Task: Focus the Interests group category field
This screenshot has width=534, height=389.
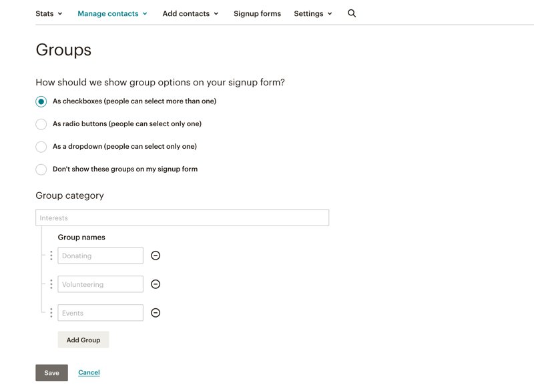Action: click(x=182, y=218)
